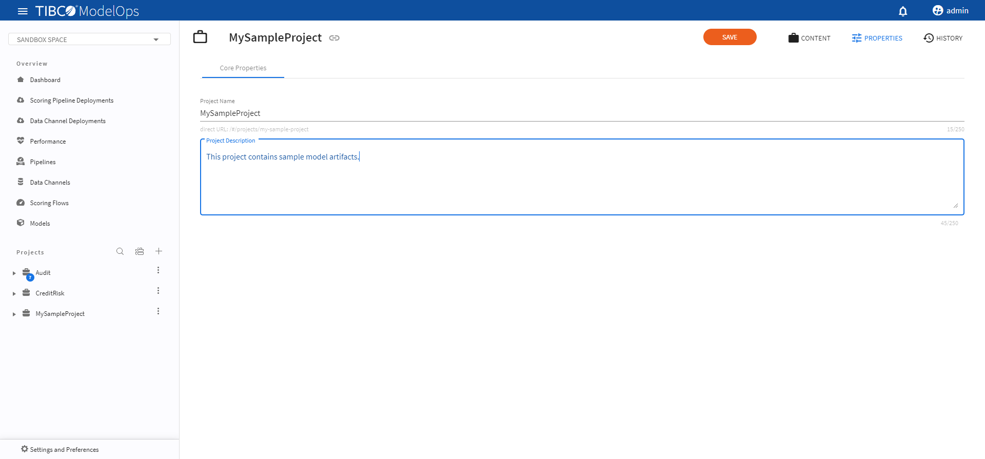Click the description text area resize handle
985x459 pixels.
[955, 205]
